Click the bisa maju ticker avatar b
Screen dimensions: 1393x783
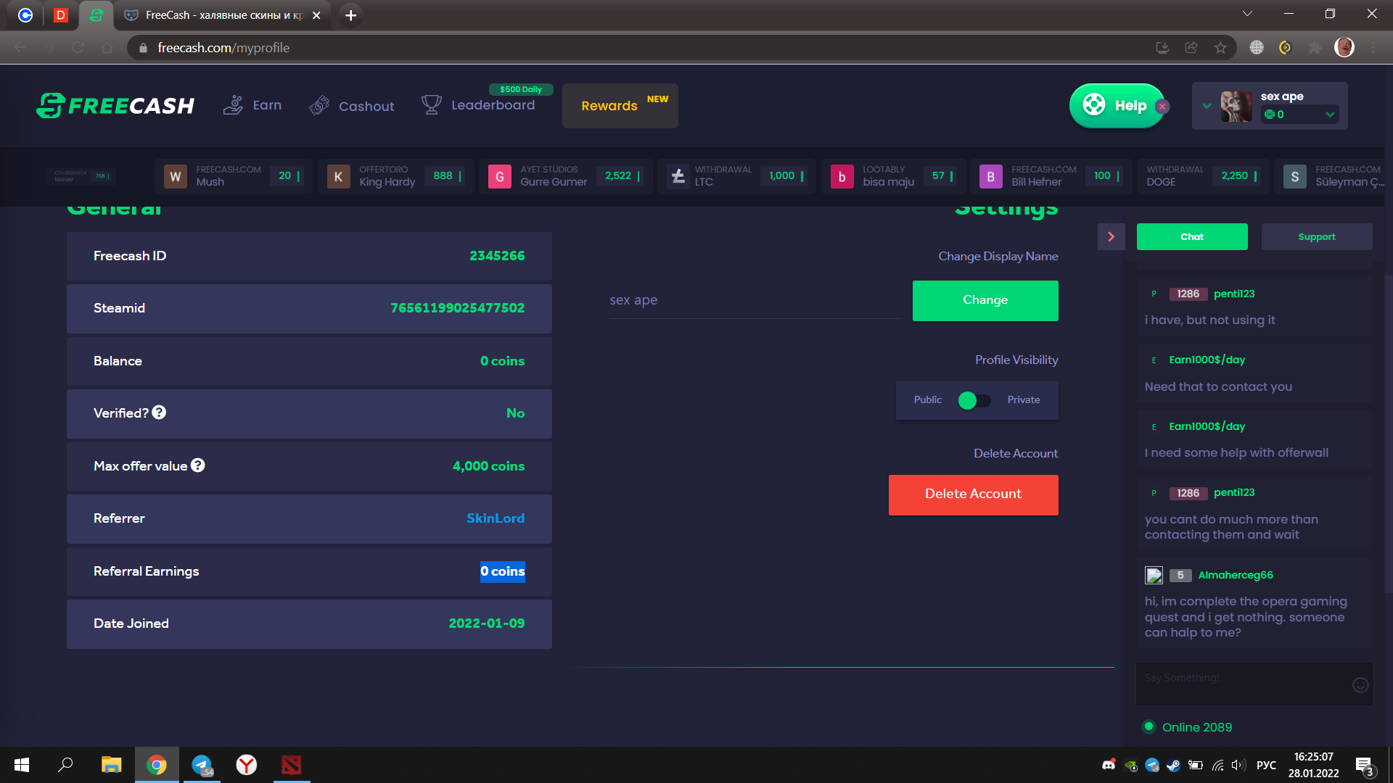(842, 176)
